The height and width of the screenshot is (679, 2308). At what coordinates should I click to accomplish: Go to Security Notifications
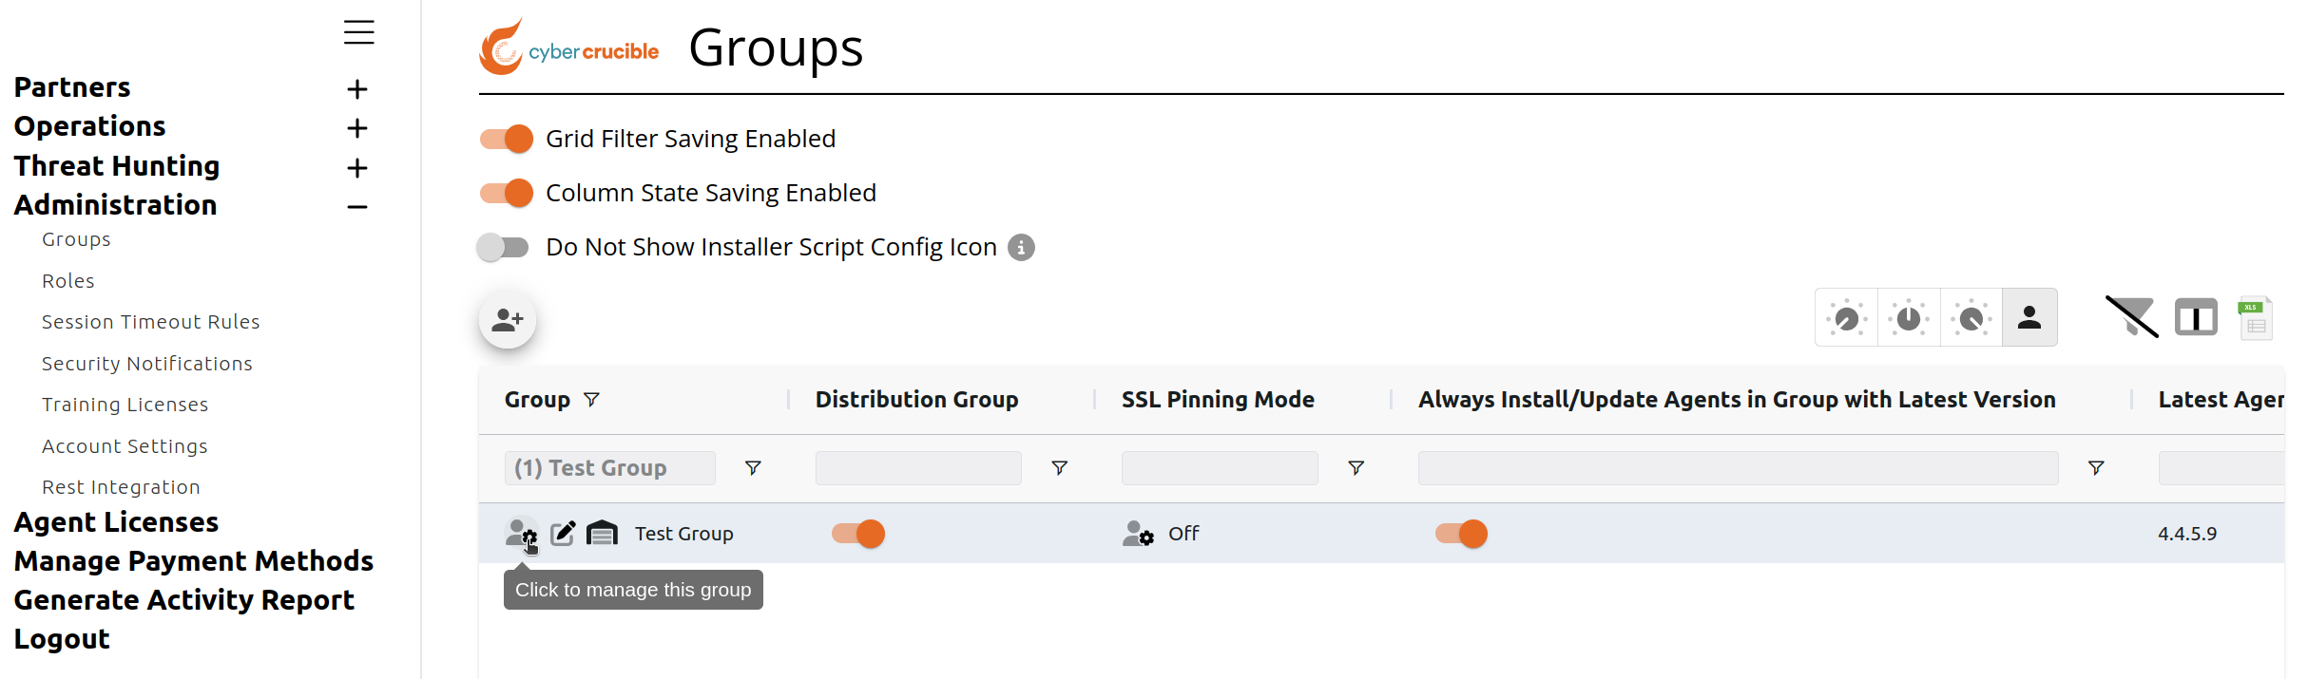(x=147, y=364)
